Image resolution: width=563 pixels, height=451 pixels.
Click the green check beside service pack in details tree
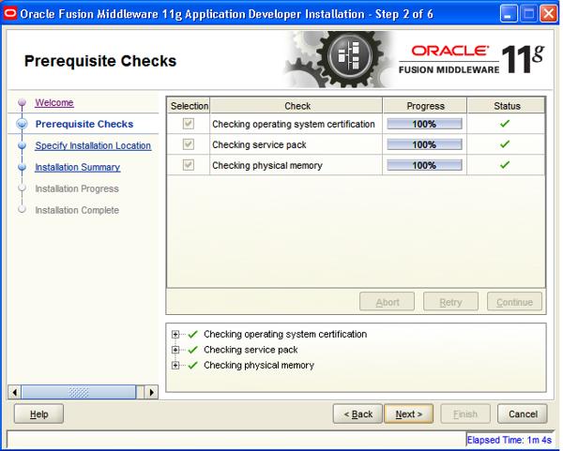pyautogui.click(x=192, y=350)
